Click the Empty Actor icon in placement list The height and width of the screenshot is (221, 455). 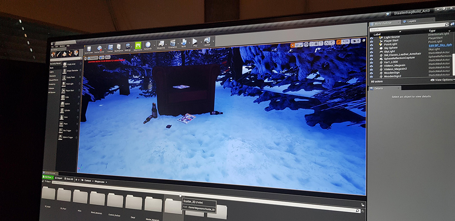tap(65, 64)
